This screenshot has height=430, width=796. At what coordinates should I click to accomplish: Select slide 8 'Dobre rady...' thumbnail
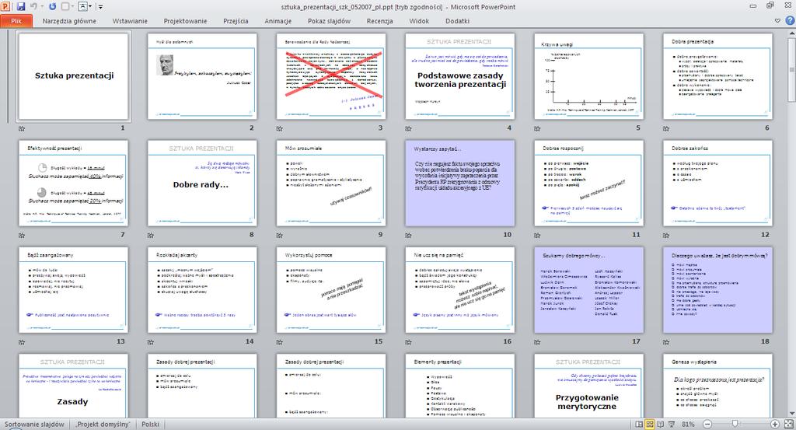pyautogui.click(x=202, y=184)
